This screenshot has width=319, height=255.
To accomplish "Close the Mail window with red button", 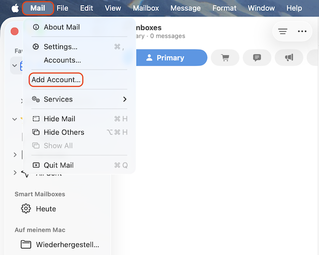I will pyautogui.click(x=14, y=31).
